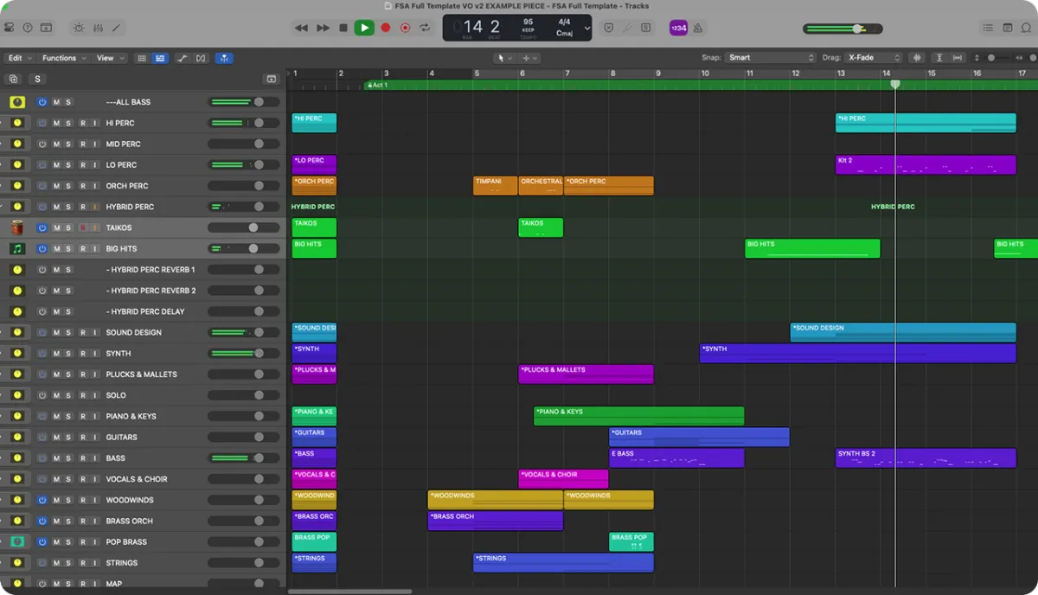Open the List Editors icon
The width and height of the screenshot is (1038, 595).
click(x=986, y=28)
